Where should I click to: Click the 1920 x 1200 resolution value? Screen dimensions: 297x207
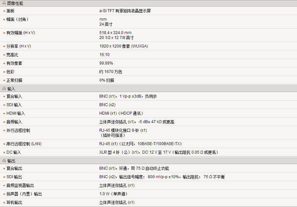(124, 46)
